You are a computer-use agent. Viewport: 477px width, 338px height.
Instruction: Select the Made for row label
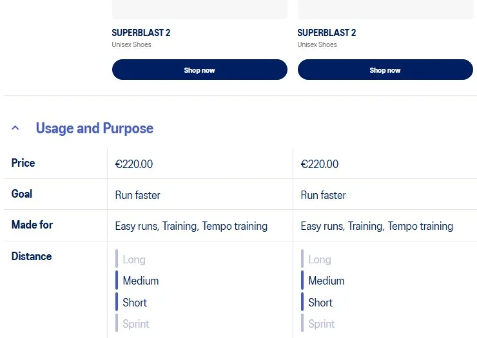pyautogui.click(x=32, y=225)
